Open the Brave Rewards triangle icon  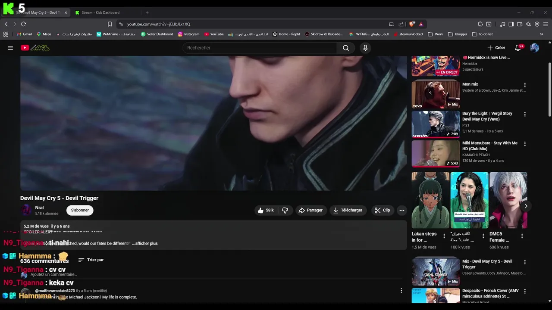(x=421, y=24)
